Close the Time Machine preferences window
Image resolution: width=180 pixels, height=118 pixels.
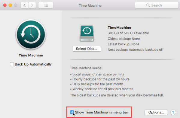pyautogui.click(x=5, y=5)
